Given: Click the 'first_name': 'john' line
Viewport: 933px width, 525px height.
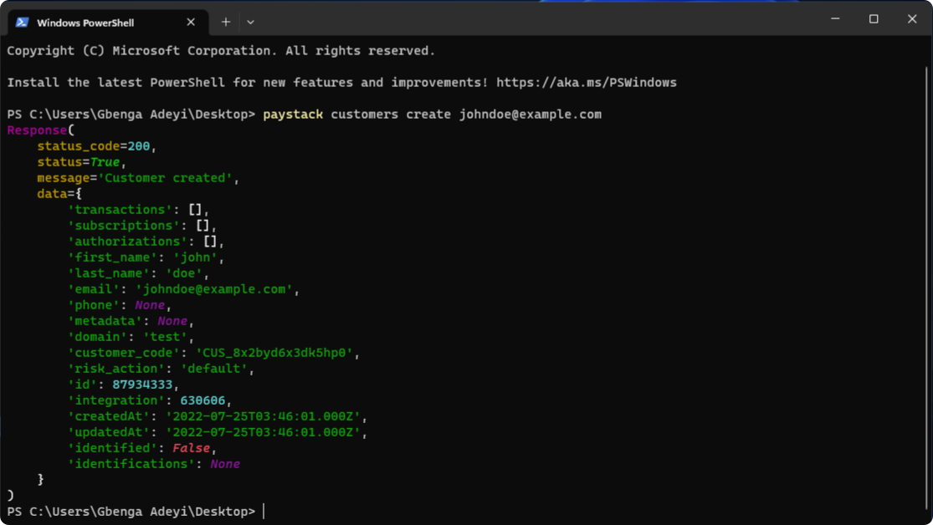Looking at the screenshot, I should 146,257.
